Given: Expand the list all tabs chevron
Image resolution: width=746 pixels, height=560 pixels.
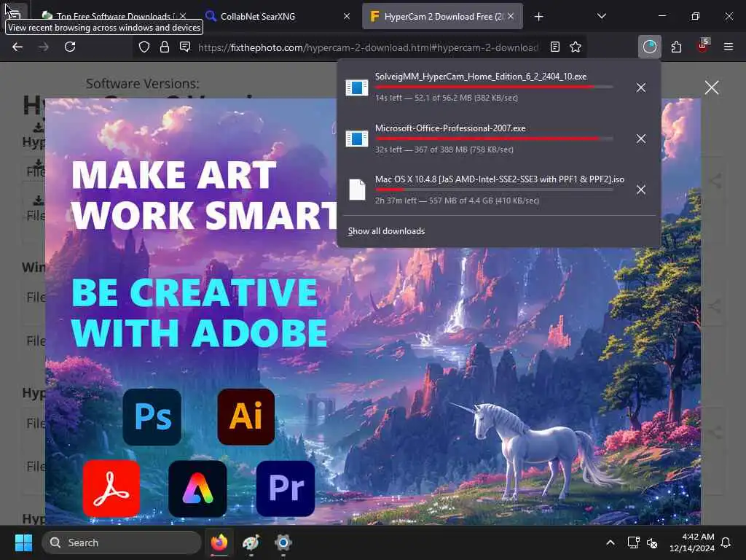Looking at the screenshot, I should pyautogui.click(x=601, y=17).
